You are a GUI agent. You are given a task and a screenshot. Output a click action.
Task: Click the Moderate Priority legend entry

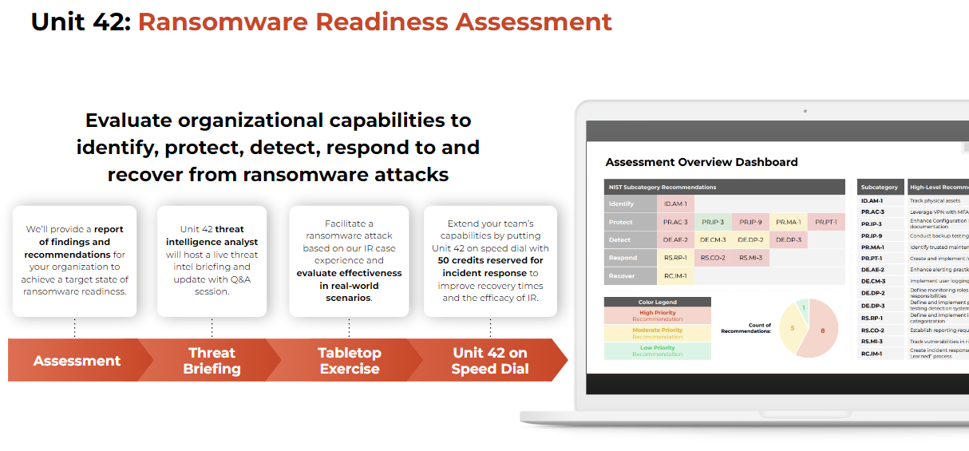pyautogui.click(x=657, y=333)
